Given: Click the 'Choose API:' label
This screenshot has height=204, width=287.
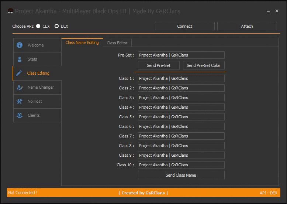Looking at the screenshot, I should click(x=23, y=26).
